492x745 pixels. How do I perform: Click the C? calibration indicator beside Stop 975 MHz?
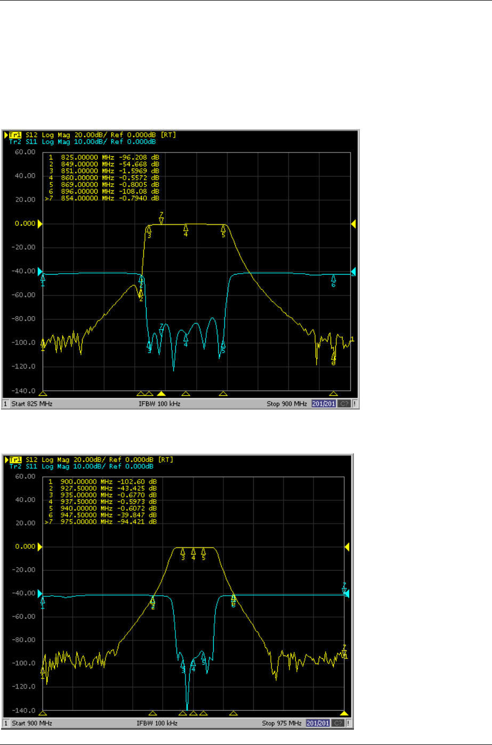(x=338, y=724)
